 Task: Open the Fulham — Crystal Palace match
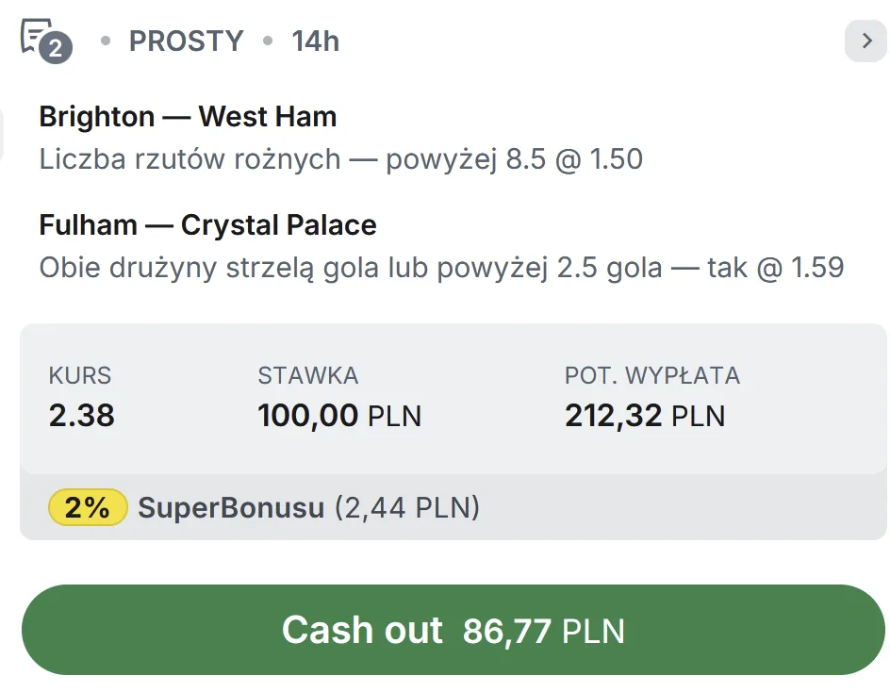click(207, 225)
